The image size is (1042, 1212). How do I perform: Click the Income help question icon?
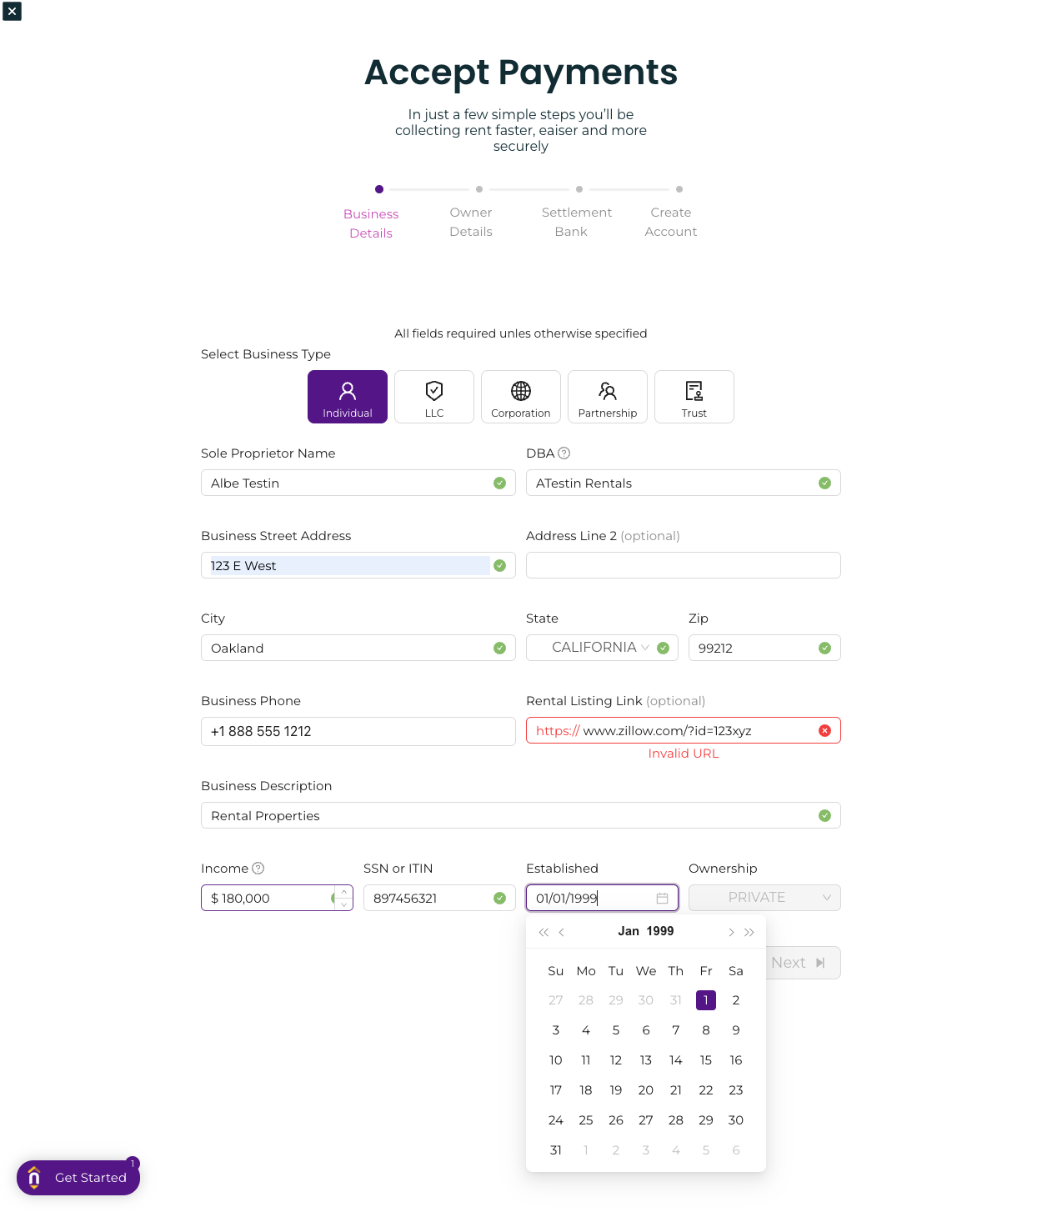click(x=258, y=869)
